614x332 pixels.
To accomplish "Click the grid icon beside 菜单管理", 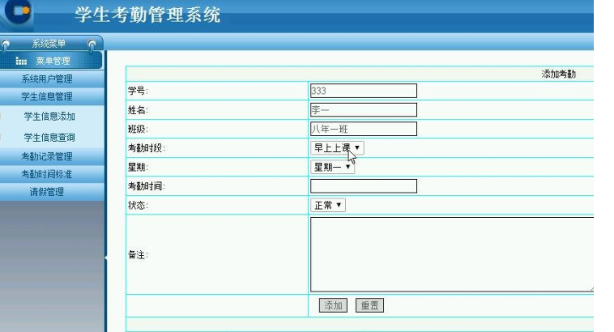I will coord(21,61).
